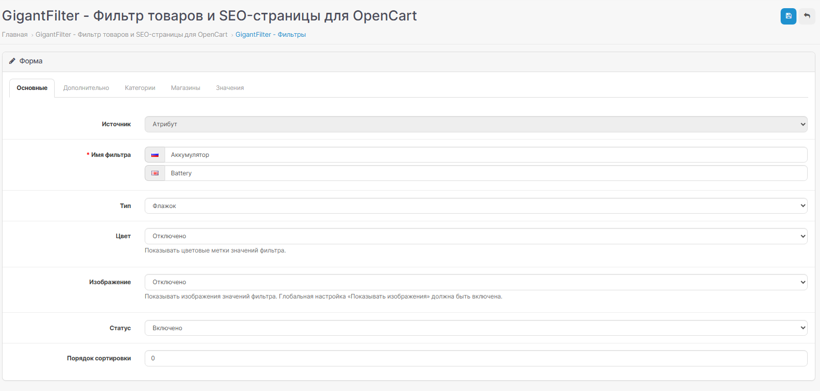Click the hint text about цветовые метки
This screenshot has width=820, height=391.
tap(215, 250)
